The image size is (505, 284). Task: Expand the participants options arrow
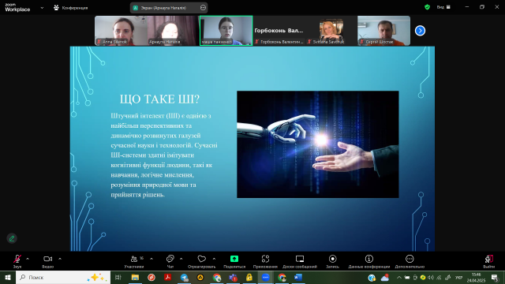[151, 259]
